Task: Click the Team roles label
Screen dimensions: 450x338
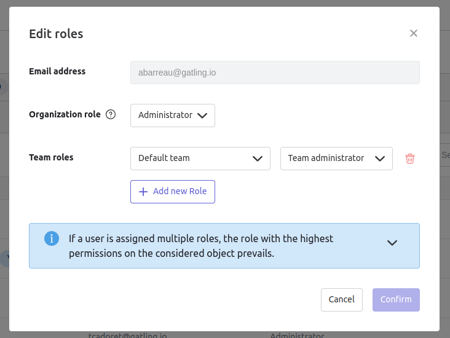Action: [51, 157]
